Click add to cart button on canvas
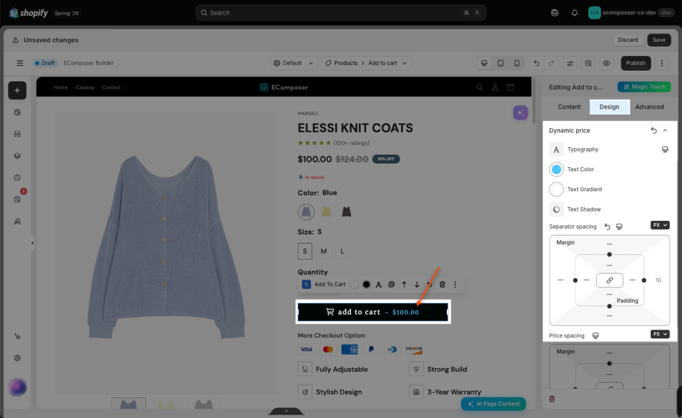Image resolution: width=682 pixels, height=418 pixels. [373, 312]
